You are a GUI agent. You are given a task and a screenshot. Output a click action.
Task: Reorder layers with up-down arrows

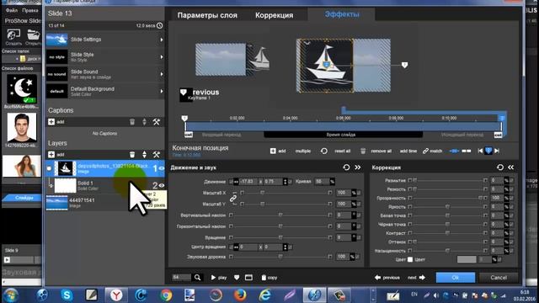(144, 155)
